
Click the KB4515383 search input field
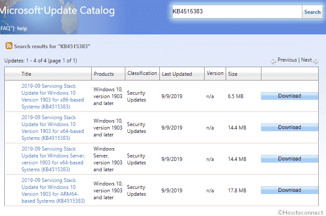click(x=237, y=12)
